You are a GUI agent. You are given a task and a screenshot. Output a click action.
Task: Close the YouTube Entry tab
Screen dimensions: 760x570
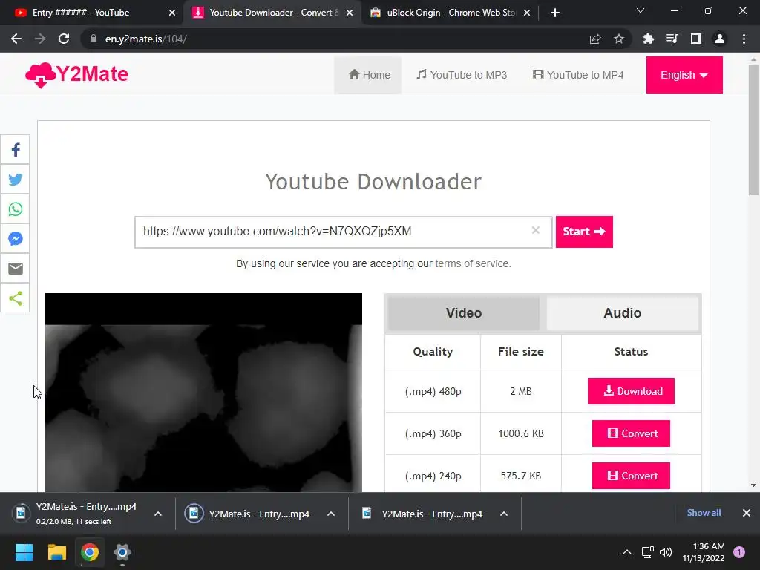172,13
